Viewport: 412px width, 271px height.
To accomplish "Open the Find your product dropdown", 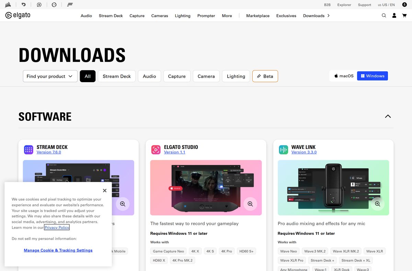I will point(50,76).
